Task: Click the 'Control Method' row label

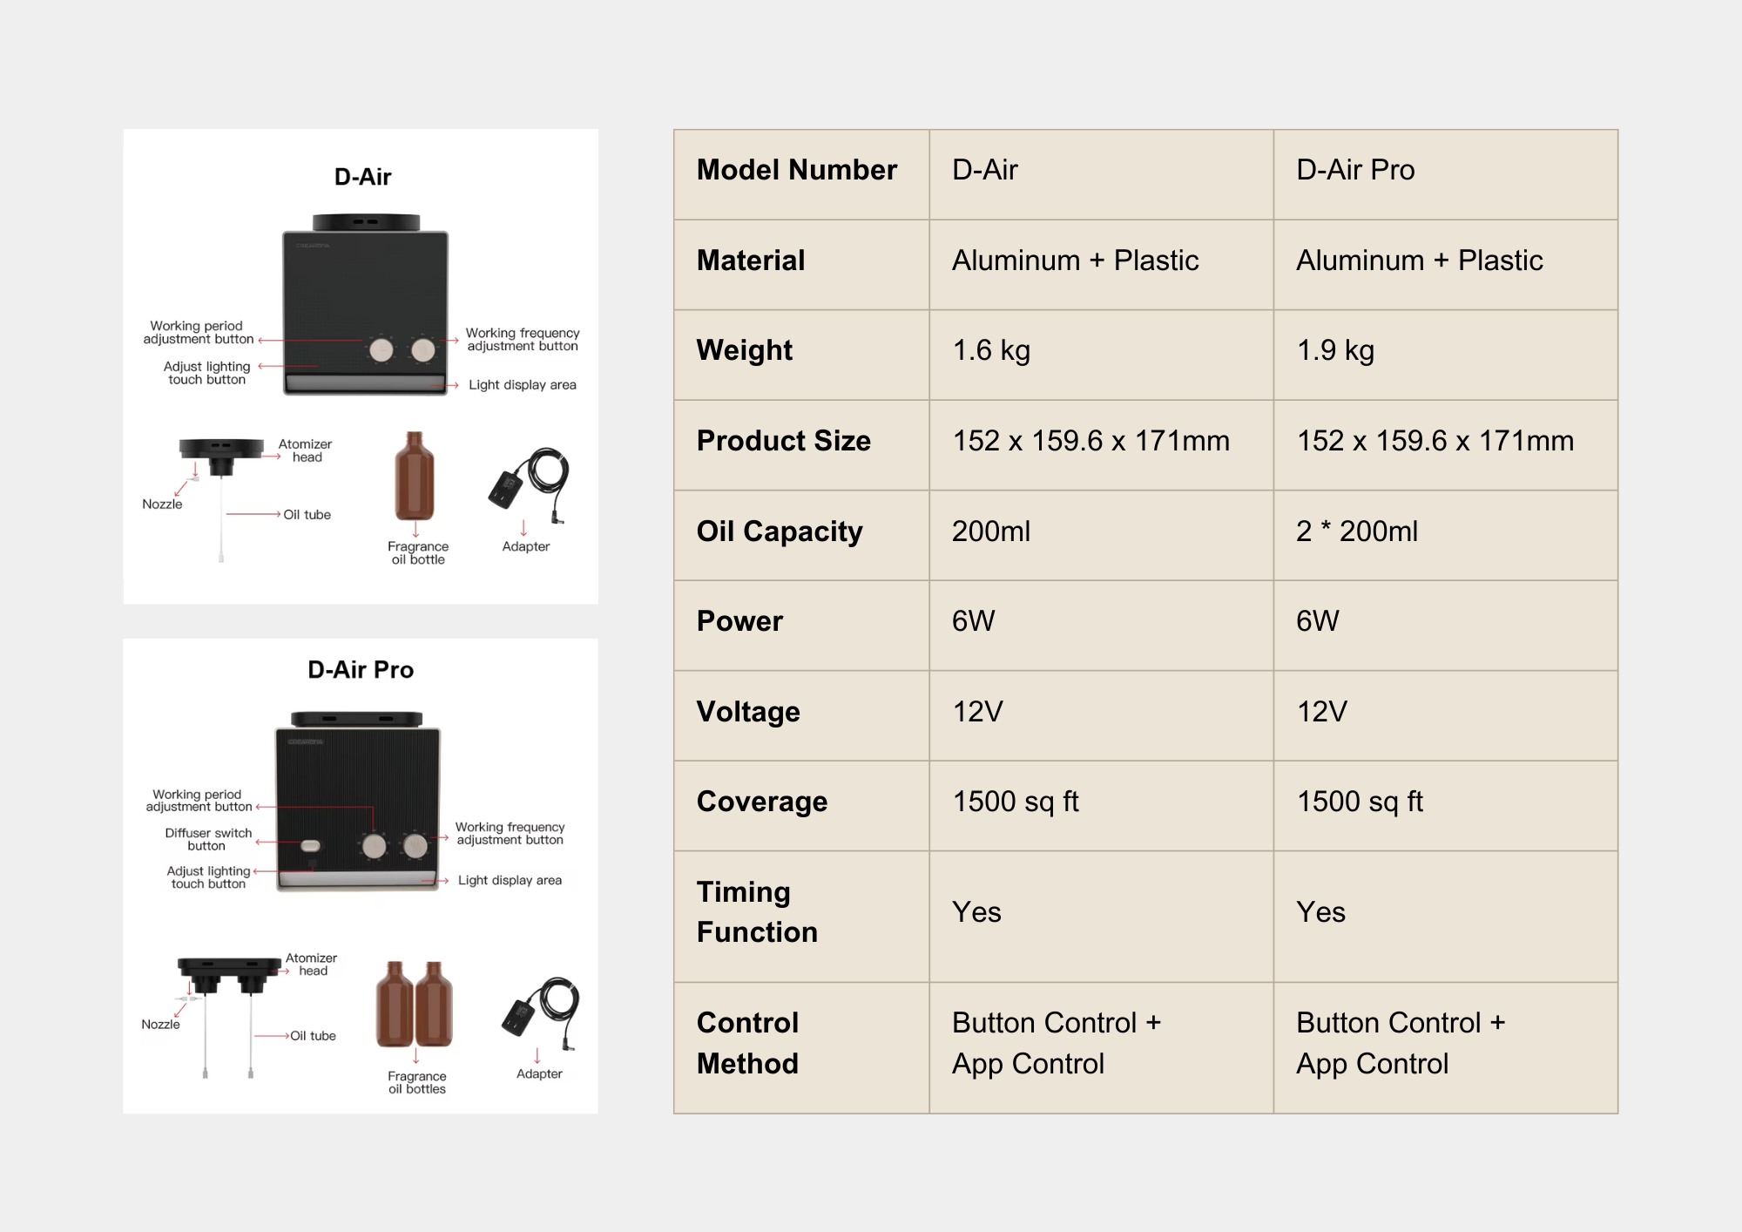Action: pyautogui.click(x=747, y=1043)
